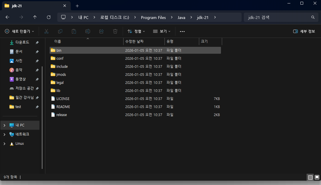321x185 pixels.
Task: Expand the Linux tree node
Action: click(4, 144)
